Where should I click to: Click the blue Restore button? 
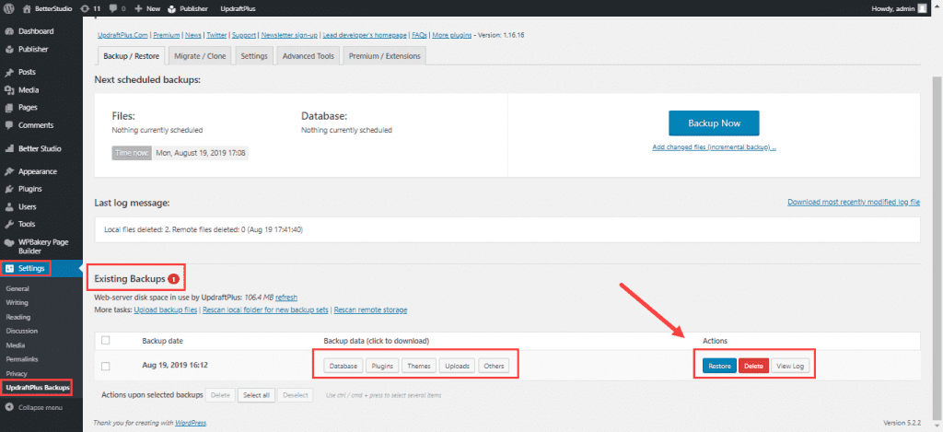click(719, 366)
